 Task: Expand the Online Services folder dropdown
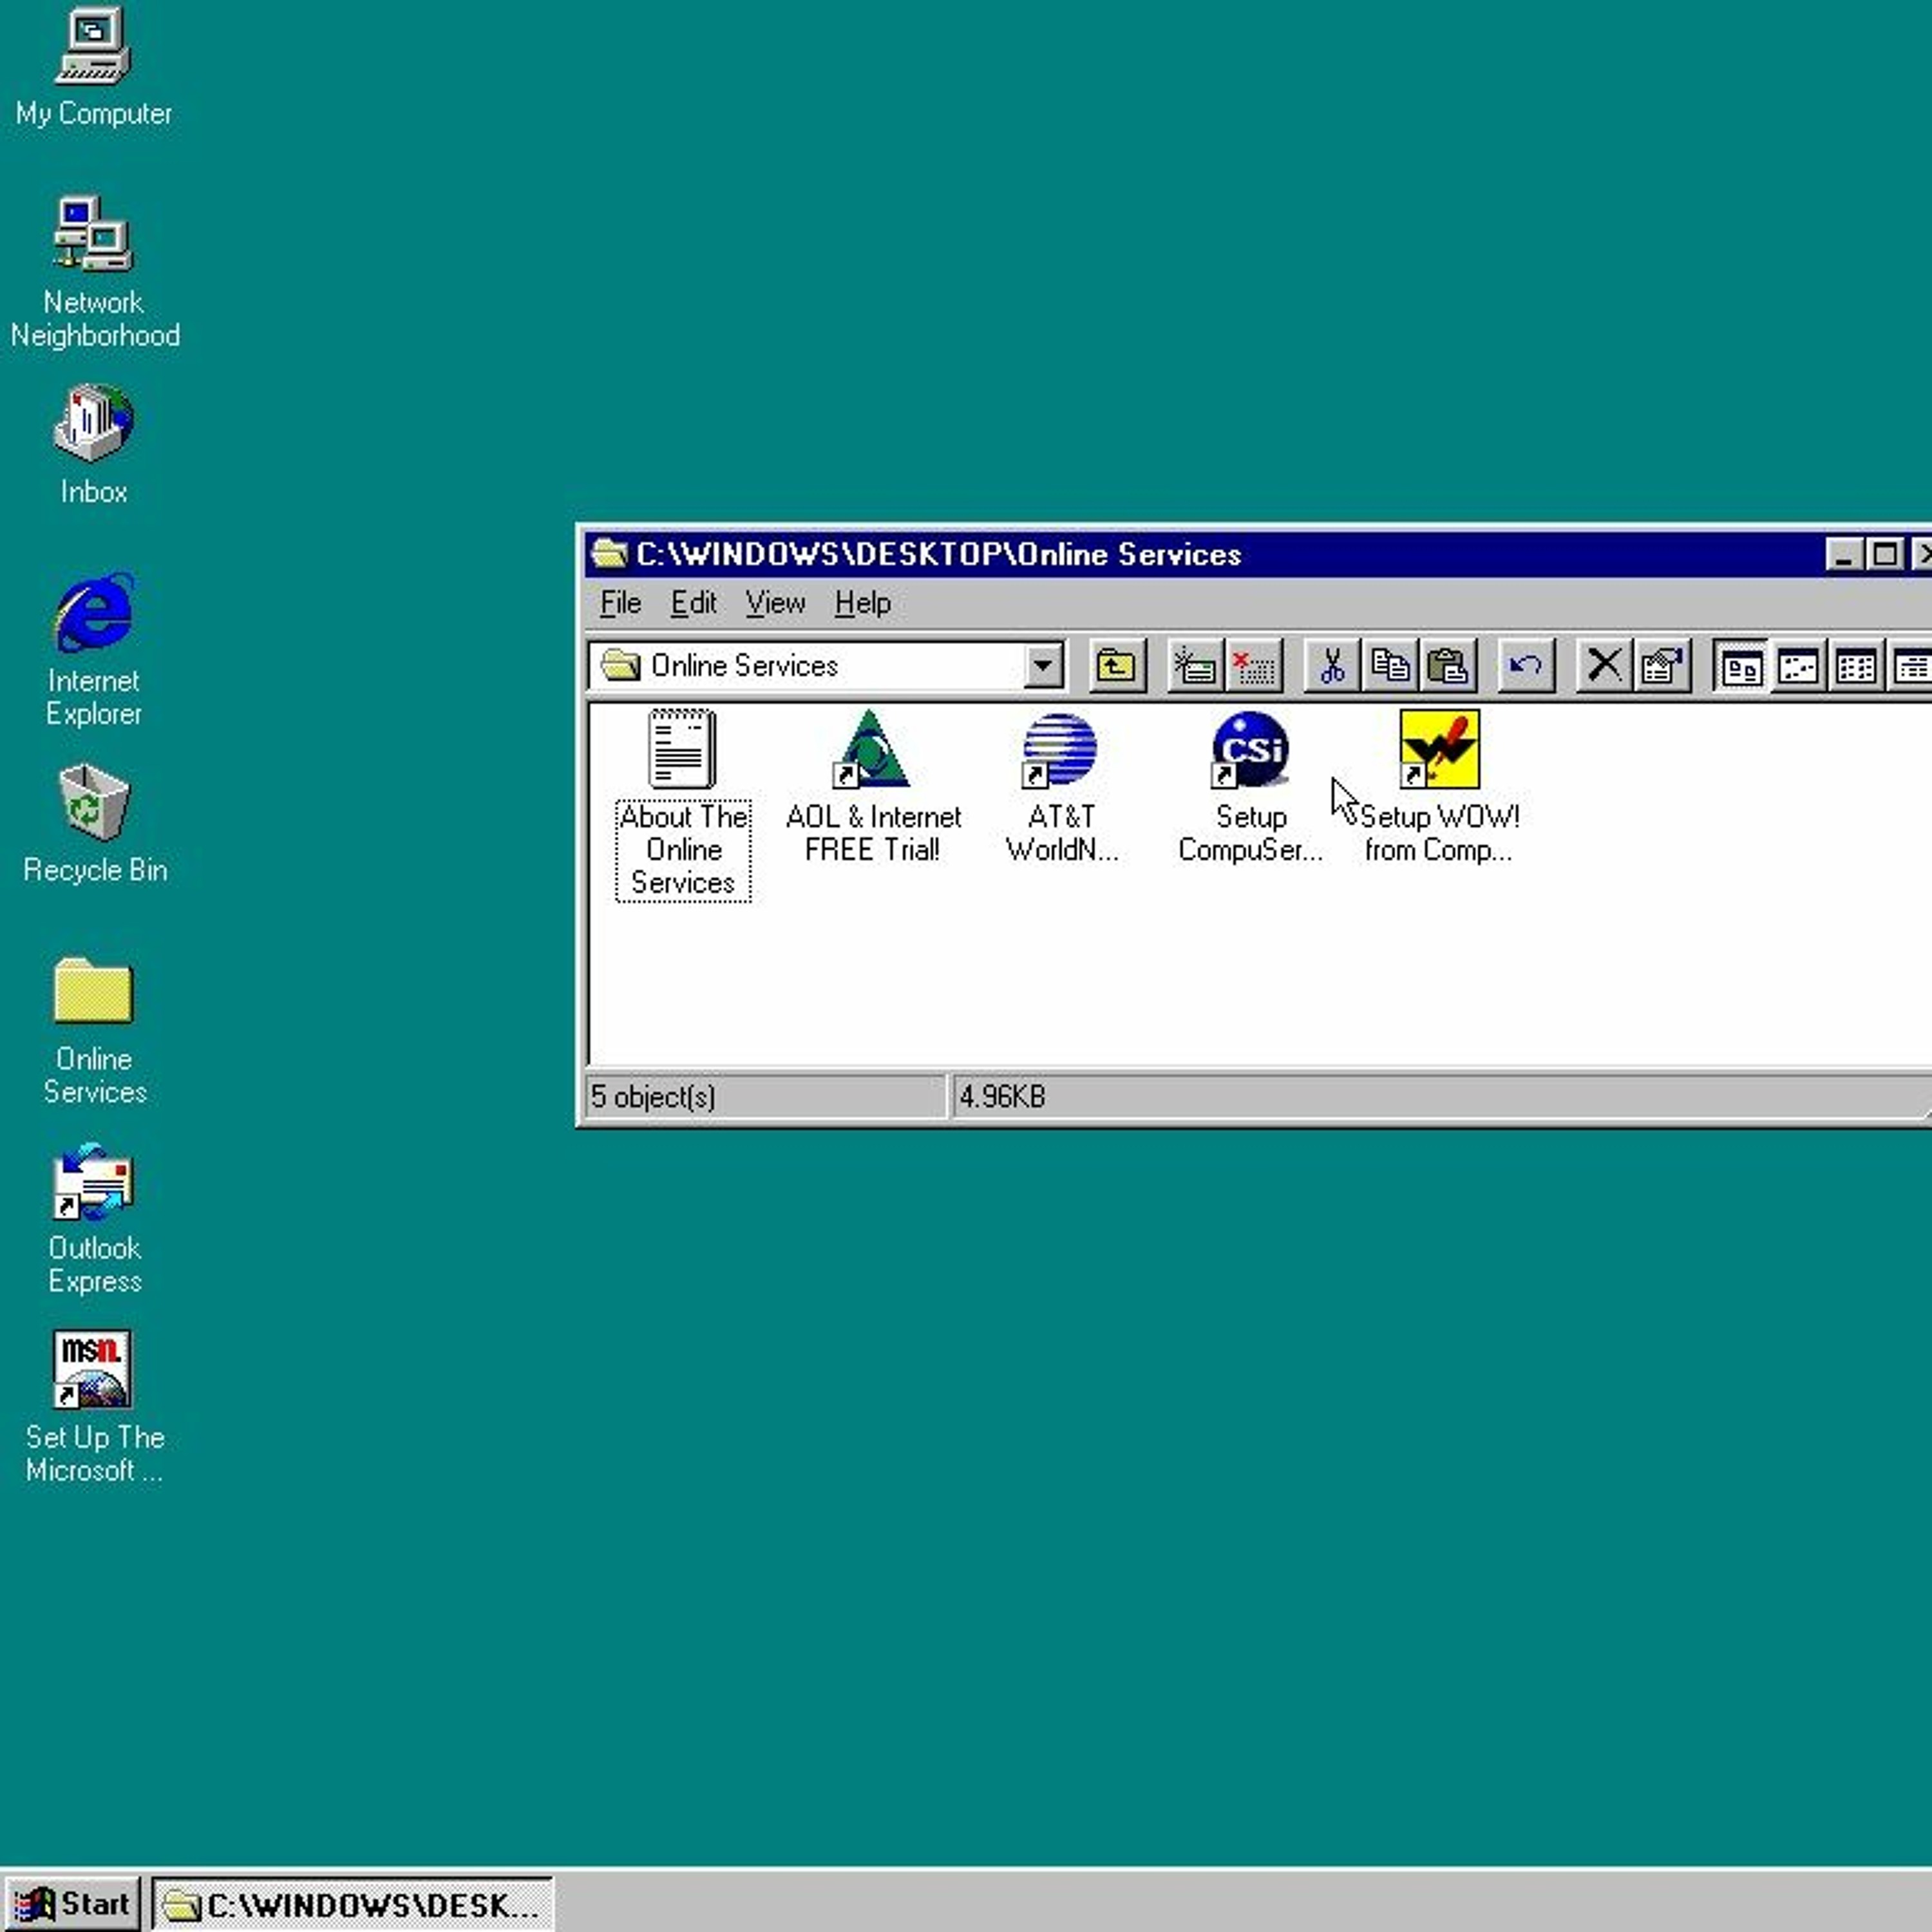point(1042,666)
